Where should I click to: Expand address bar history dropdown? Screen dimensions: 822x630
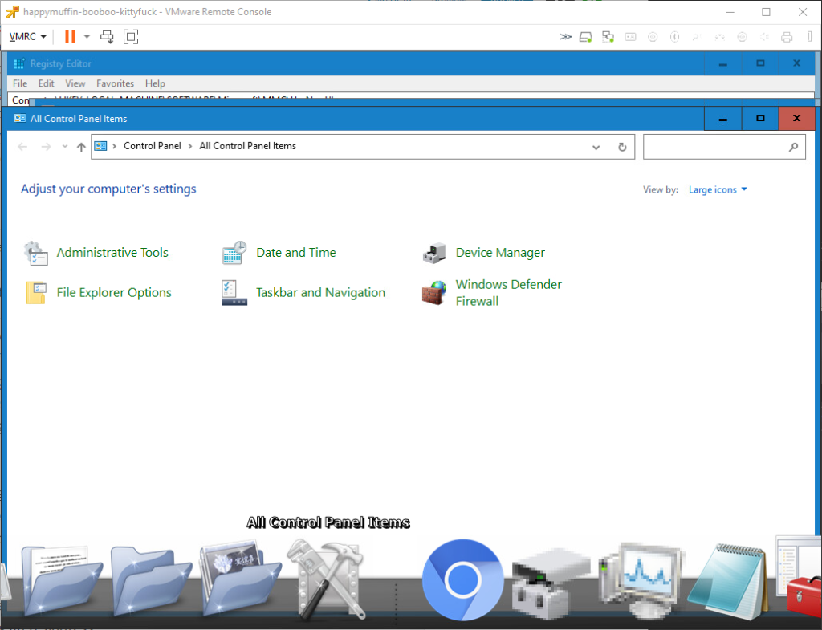(596, 147)
